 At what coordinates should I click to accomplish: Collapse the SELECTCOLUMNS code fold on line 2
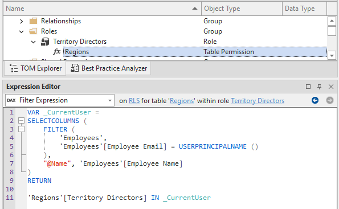21,121
